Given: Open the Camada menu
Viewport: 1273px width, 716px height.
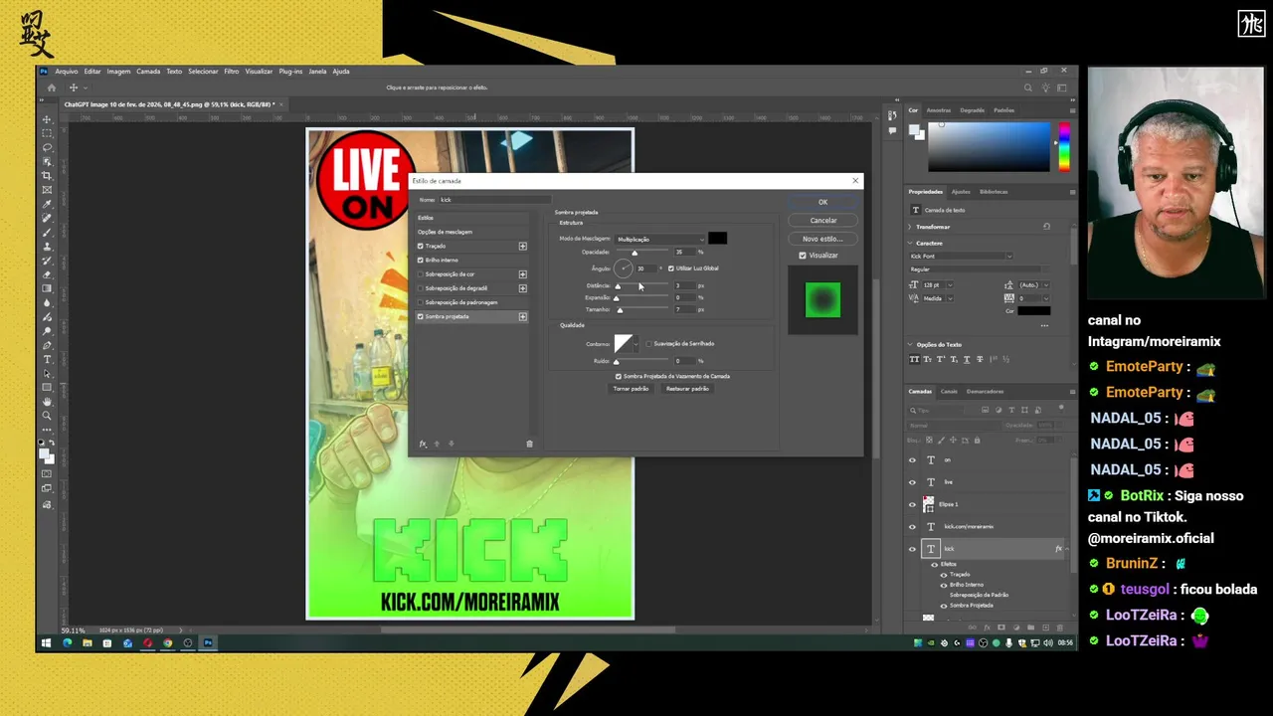Looking at the screenshot, I should tap(148, 72).
